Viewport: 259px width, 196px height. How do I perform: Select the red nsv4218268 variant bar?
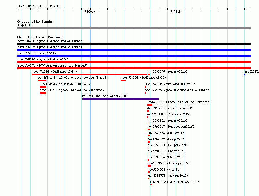pos(43,93)
